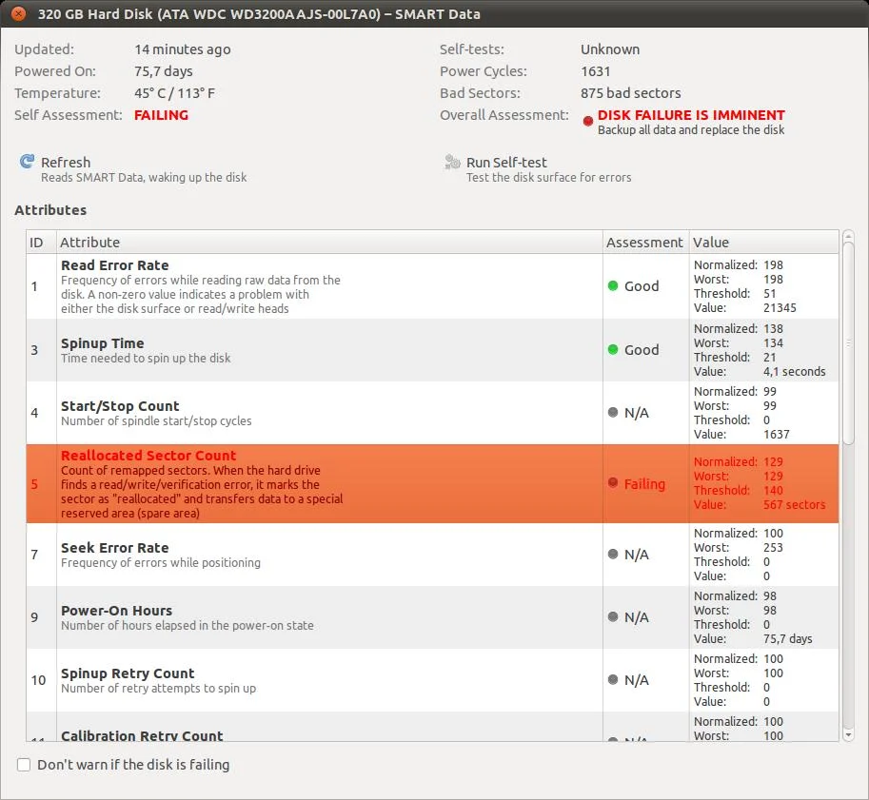Click 'Backup all data and replace the disk'

coord(691,130)
